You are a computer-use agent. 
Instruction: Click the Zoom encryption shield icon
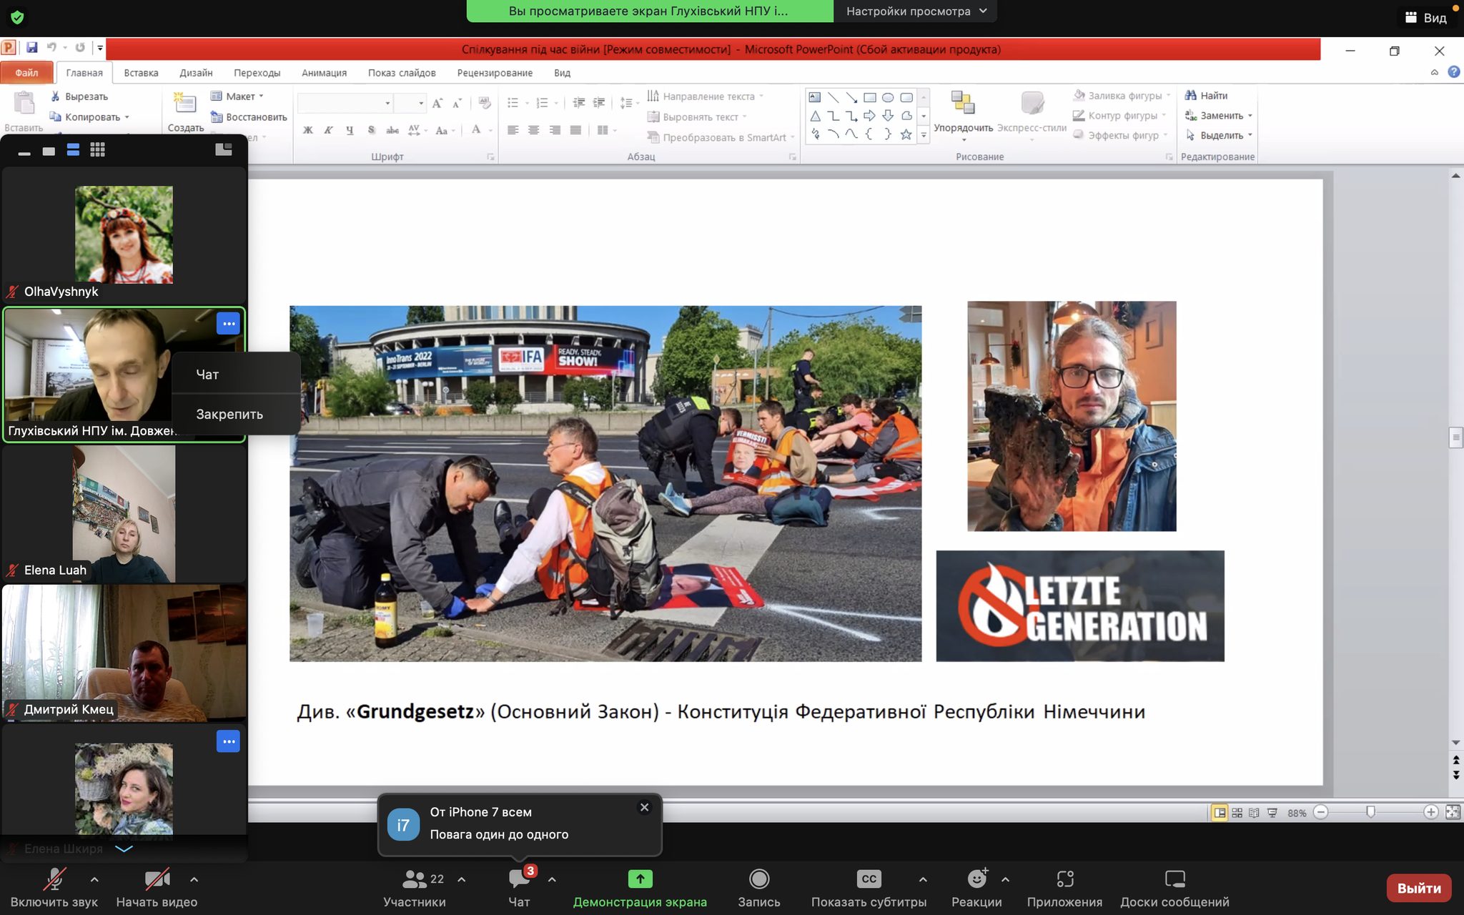[17, 17]
